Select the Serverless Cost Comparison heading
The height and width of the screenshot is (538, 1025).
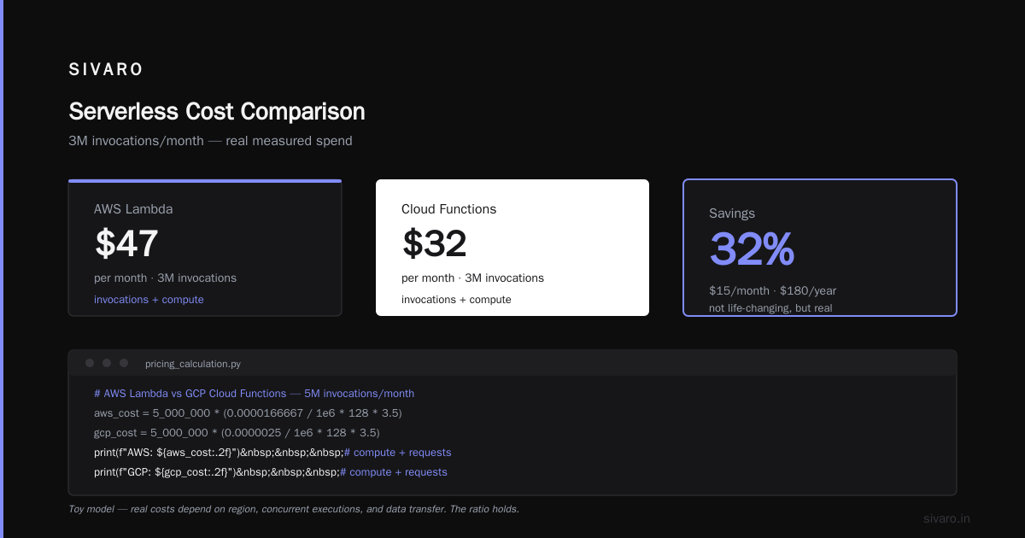tap(217, 112)
